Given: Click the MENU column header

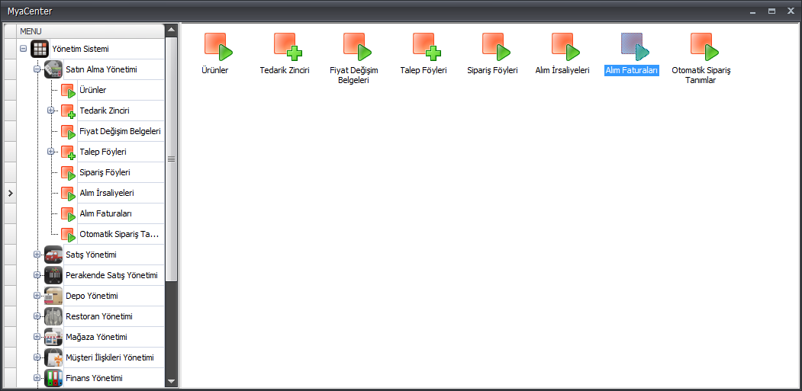Looking at the screenshot, I should [x=90, y=30].
